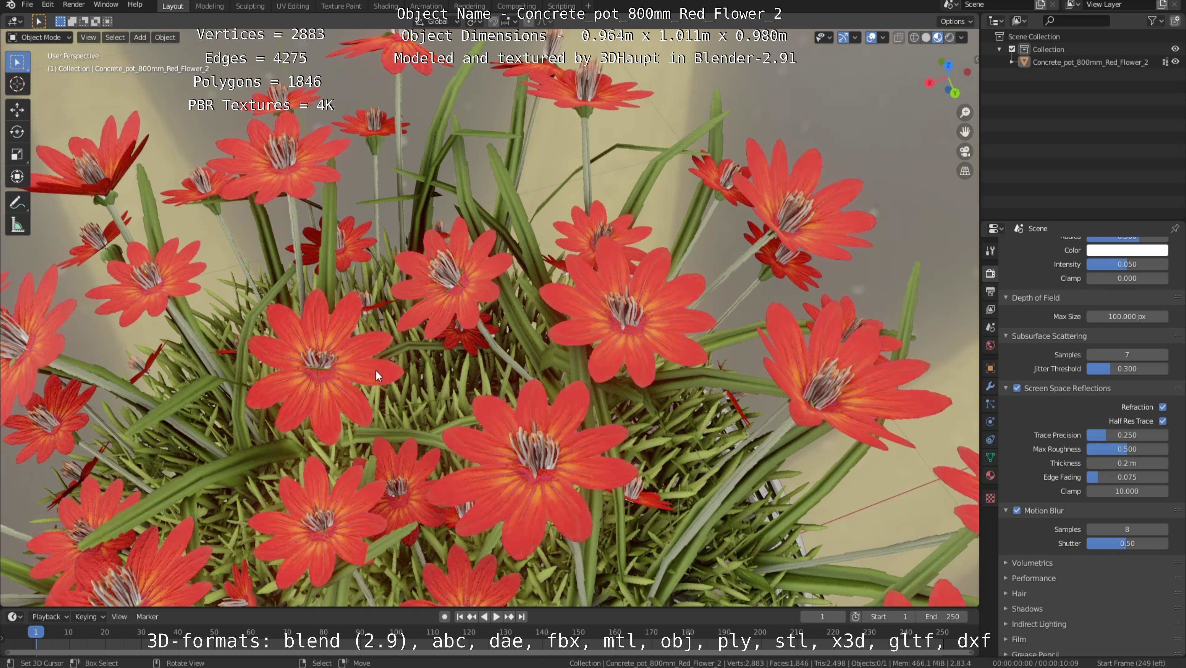
Task: Click the Add menu in viewport header
Action: click(140, 37)
